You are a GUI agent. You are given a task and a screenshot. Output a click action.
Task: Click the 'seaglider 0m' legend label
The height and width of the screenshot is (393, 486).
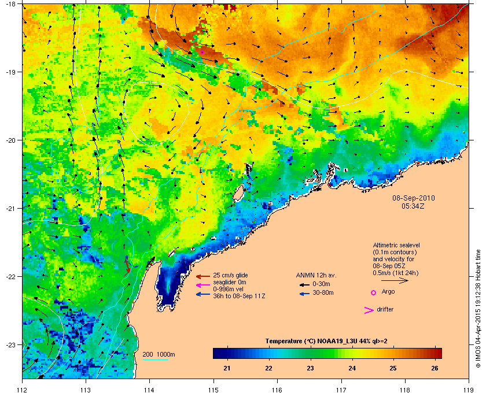click(x=229, y=283)
